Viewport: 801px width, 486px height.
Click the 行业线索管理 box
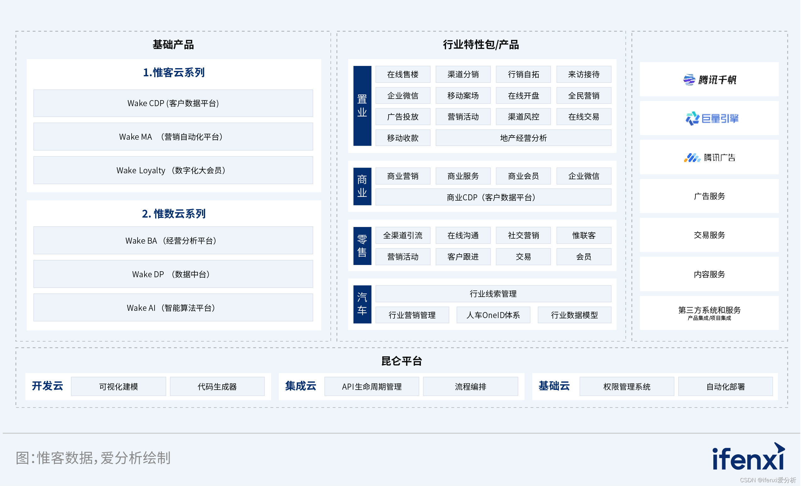click(493, 294)
